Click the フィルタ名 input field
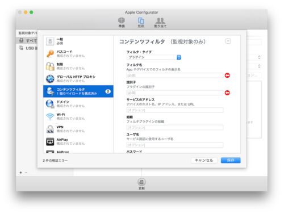The image size is (284, 214). click(175, 75)
